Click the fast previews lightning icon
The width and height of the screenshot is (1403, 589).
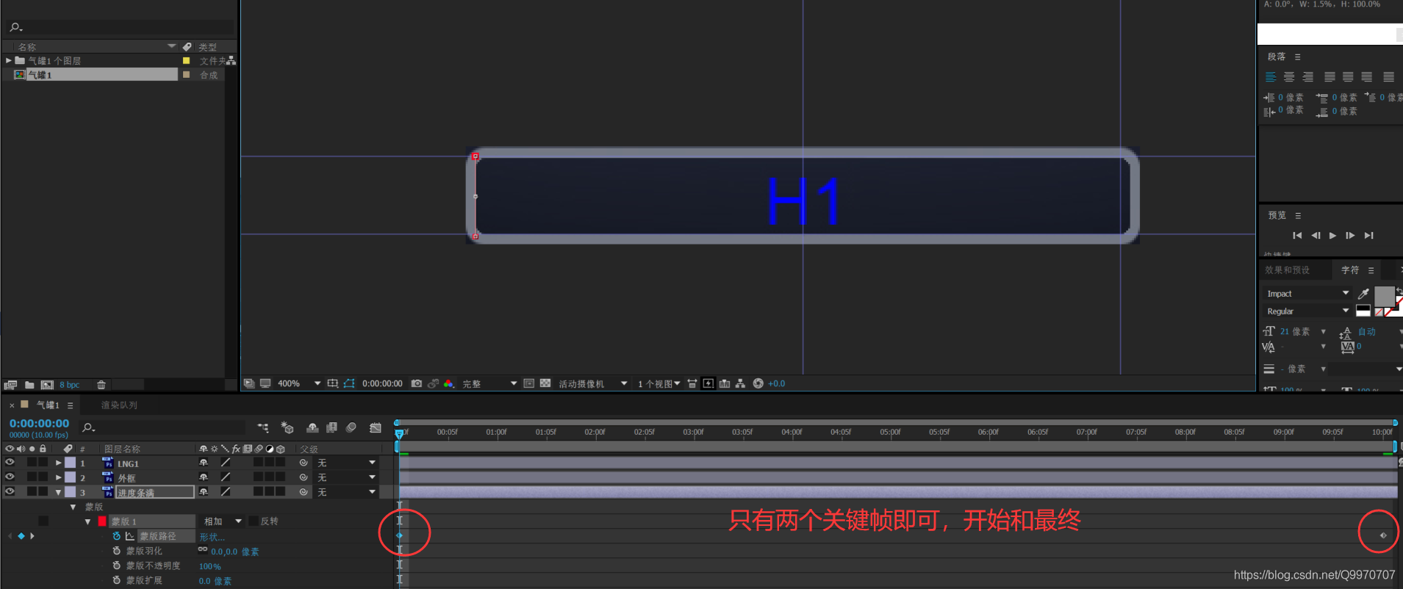tap(708, 383)
